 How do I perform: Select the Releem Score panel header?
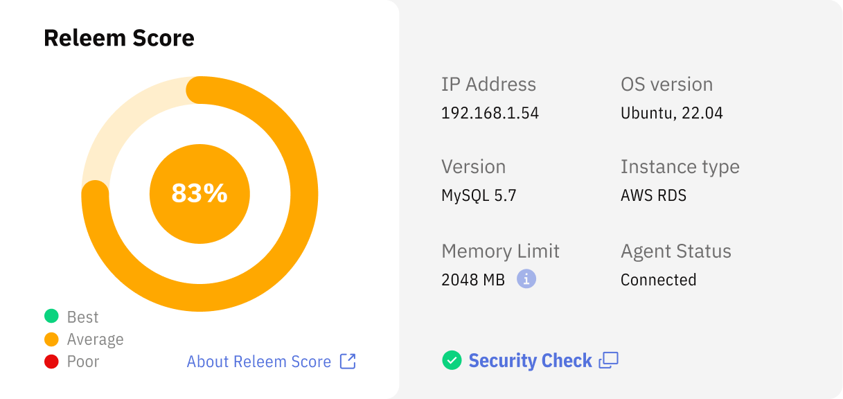[118, 38]
